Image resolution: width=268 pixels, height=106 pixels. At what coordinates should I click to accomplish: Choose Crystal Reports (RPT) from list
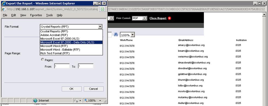coord(71,32)
